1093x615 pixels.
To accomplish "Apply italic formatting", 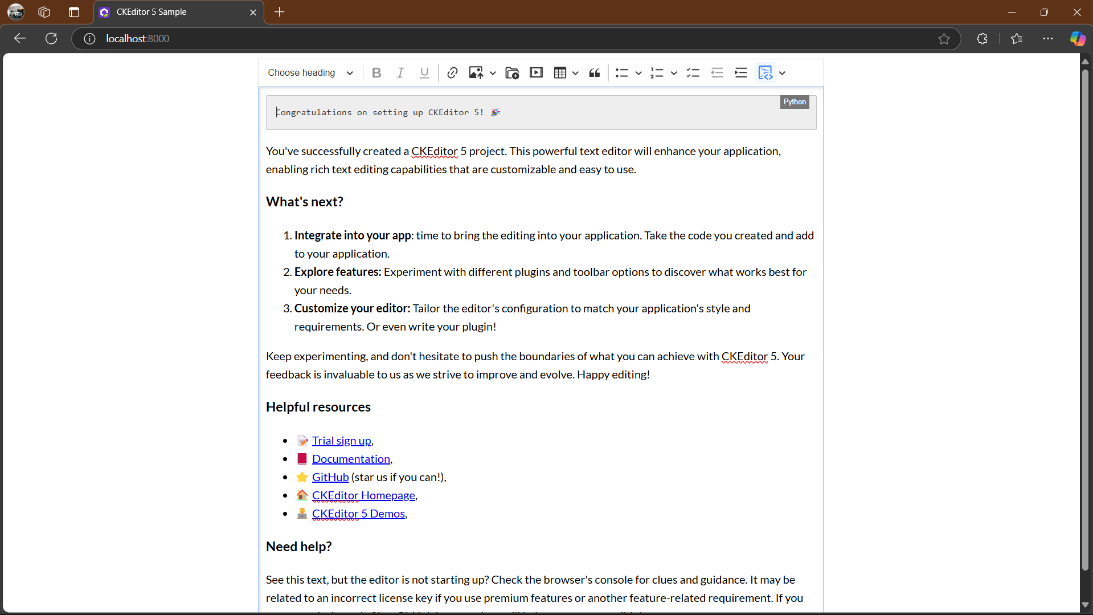I will [x=400, y=73].
